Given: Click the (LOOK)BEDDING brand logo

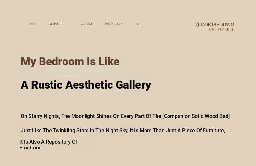Looking at the screenshot, I should click(215, 25).
